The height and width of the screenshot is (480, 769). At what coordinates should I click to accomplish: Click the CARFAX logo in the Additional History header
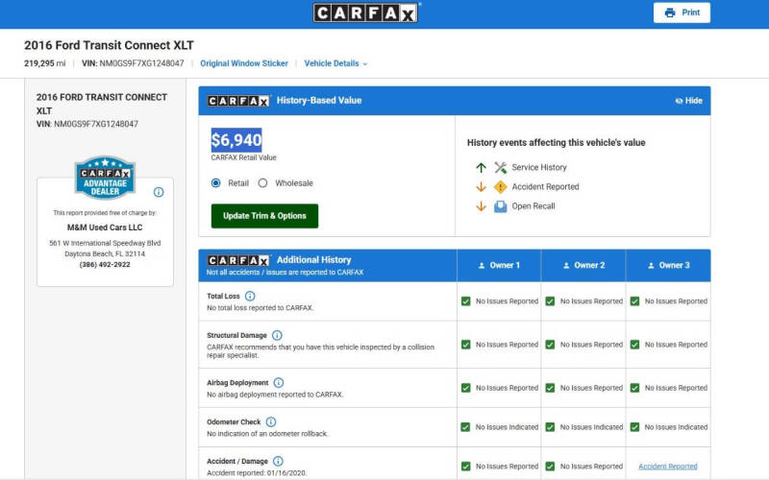[238, 260]
